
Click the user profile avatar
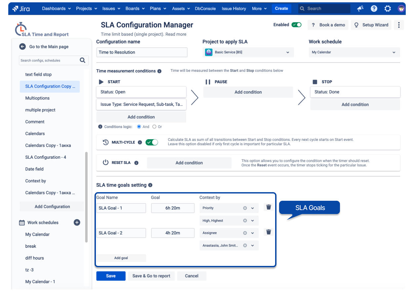401,9
